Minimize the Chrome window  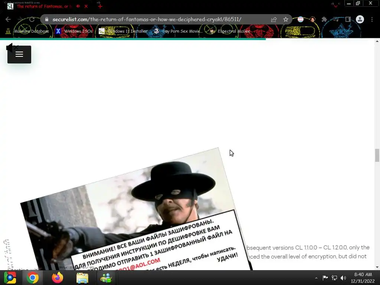click(349, 3)
